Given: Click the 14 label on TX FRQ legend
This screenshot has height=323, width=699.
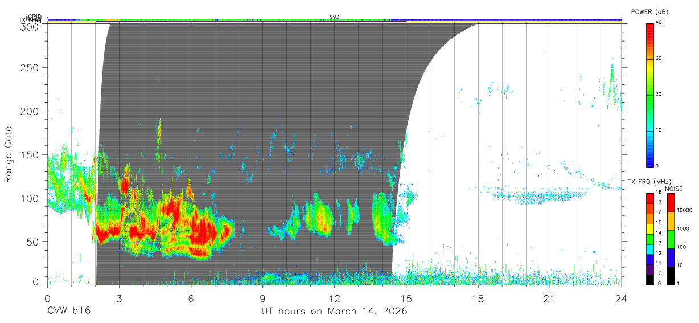Looking at the screenshot, I should (x=658, y=233).
